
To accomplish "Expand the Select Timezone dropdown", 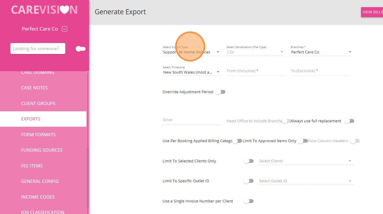I will (192, 72).
